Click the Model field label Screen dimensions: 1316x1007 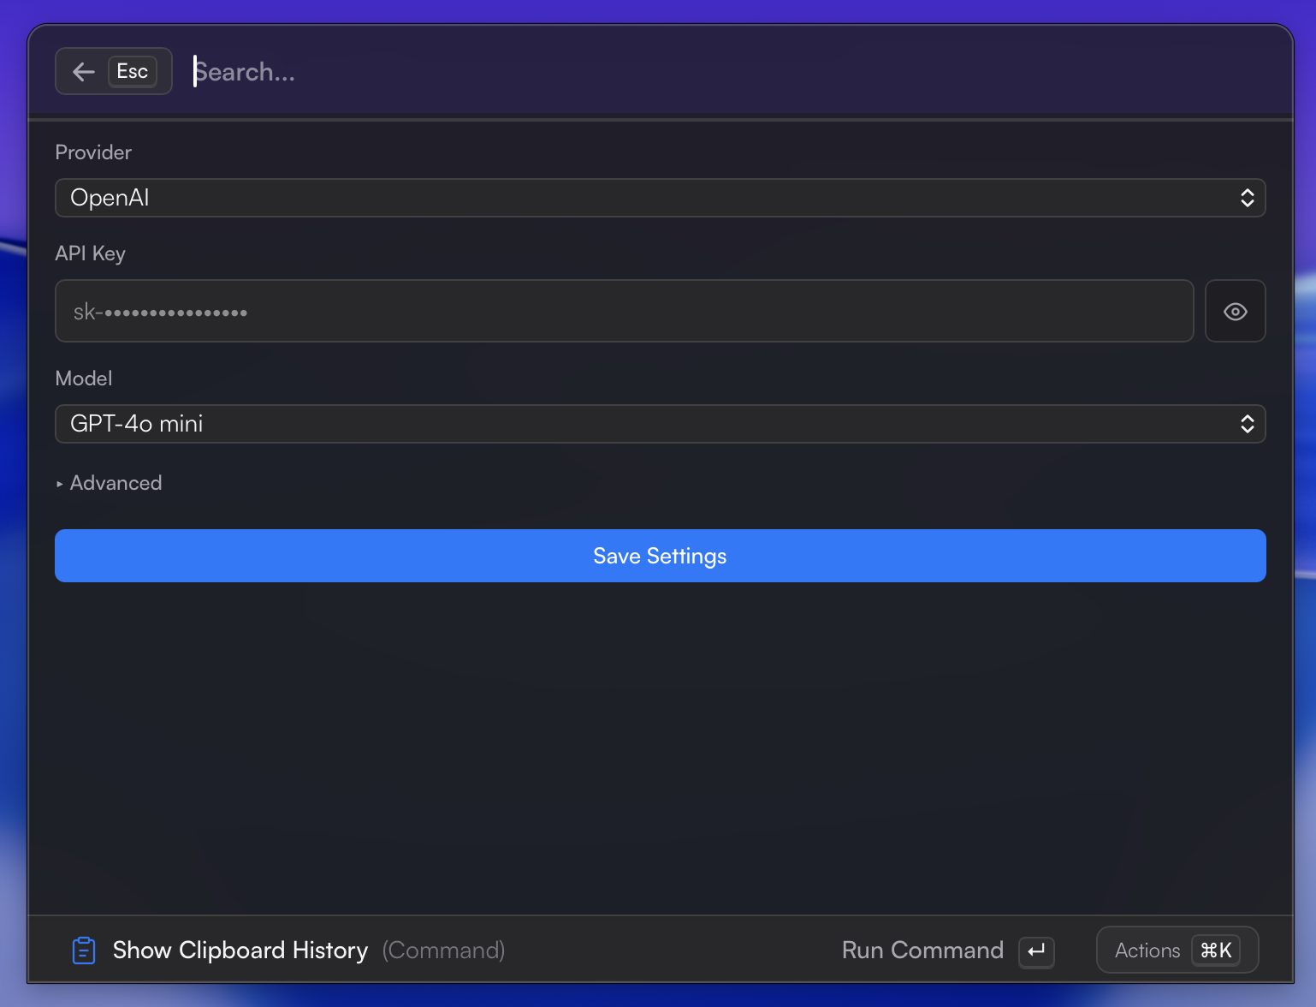click(84, 378)
